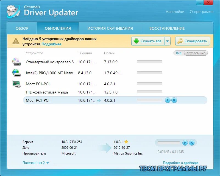Click the green download arrow icon
Screen dimensions: 220x176
click(136, 41)
